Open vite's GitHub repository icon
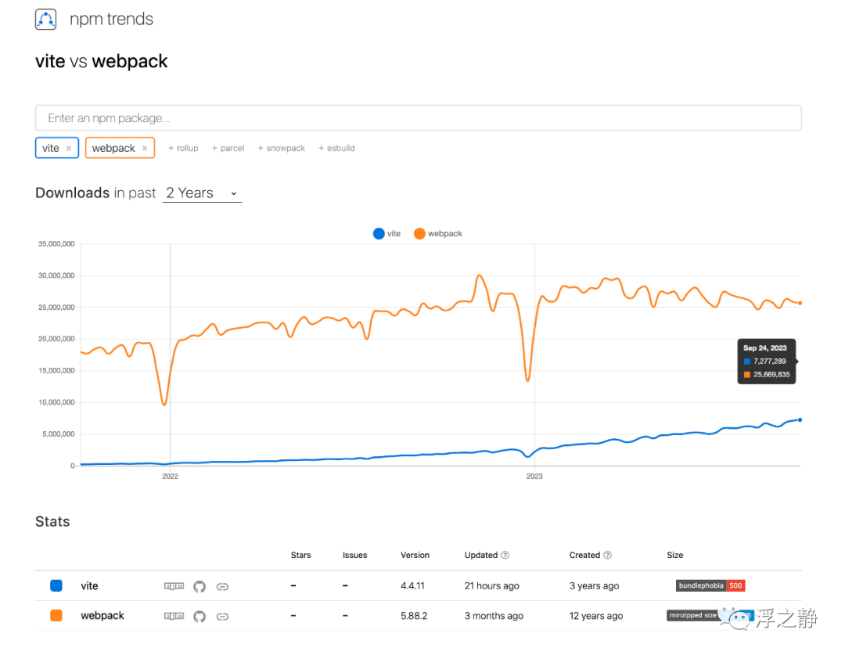Image resolution: width=845 pixels, height=655 pixels. point(200,586)
